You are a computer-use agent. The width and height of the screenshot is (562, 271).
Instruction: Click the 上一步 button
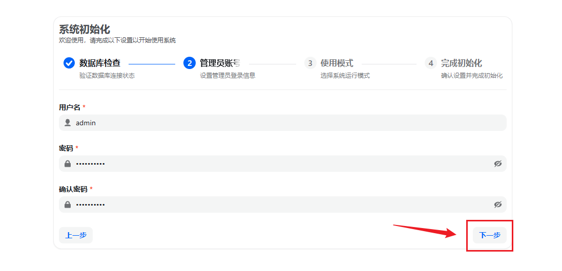(76, 235)
